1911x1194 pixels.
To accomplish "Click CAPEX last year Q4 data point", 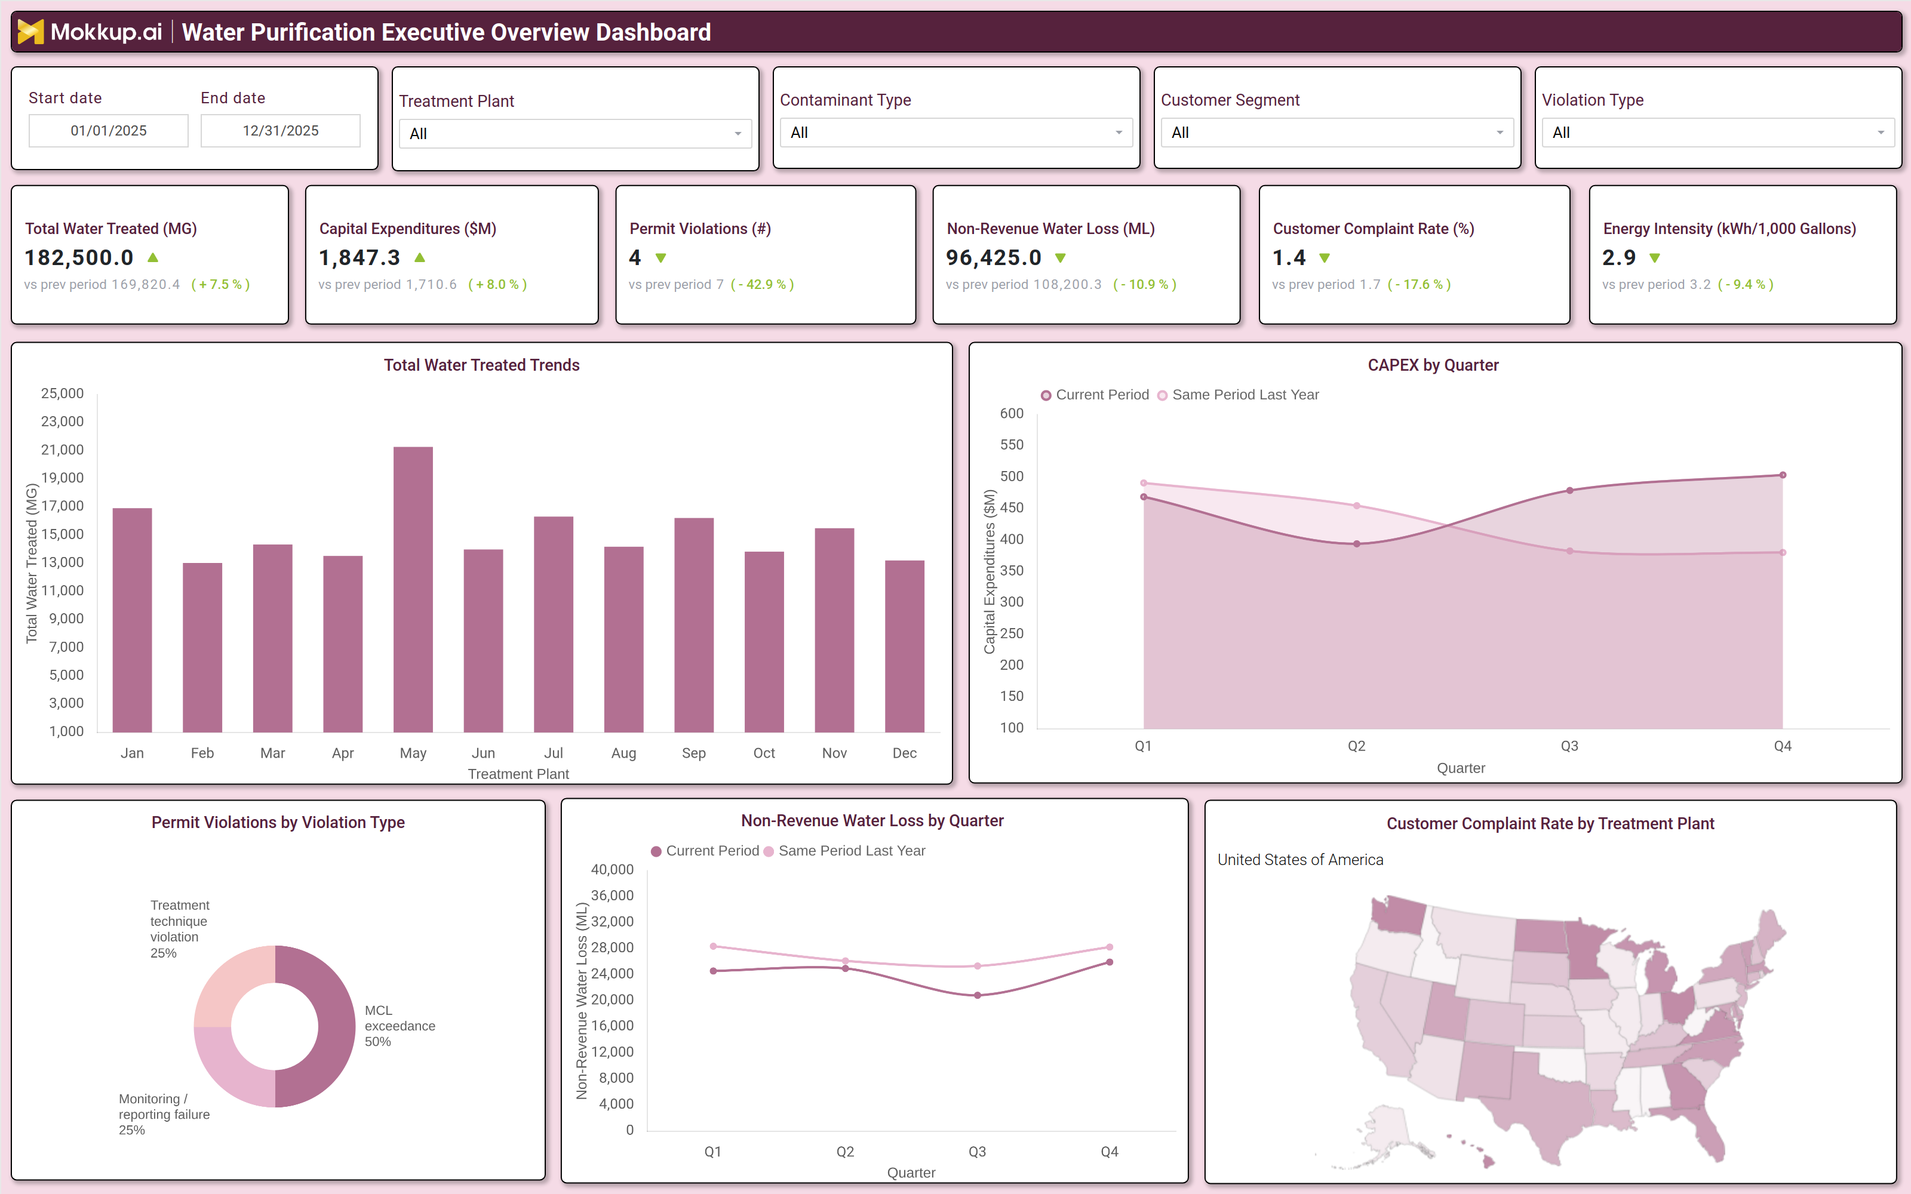I will (x=1783, y=553).
